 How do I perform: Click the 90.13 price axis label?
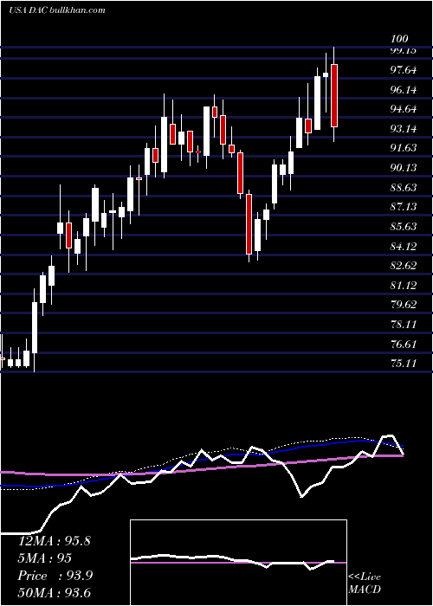404,168
